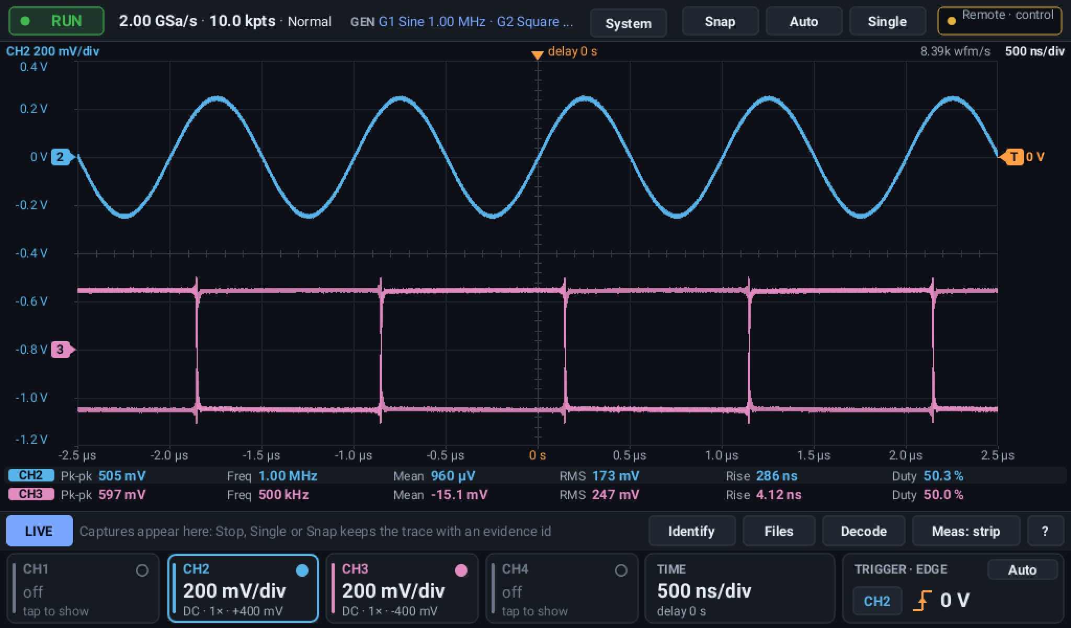Screen dimensions: 1071x628
Task: Click the 2.00 GSa/s sample rate readout
Action: 158,21
